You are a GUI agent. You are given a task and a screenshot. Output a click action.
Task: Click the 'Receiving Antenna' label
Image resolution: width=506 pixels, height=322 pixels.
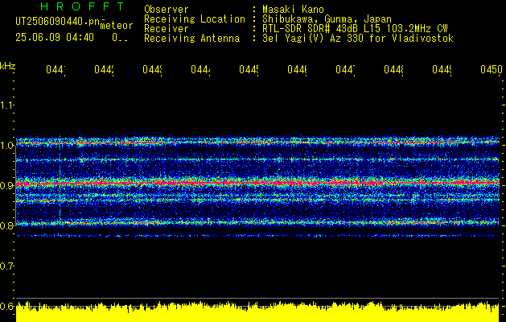tap(191, 39)
